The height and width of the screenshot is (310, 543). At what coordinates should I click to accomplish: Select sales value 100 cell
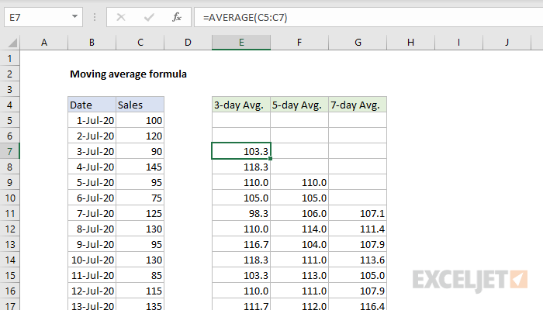click(x=140, y=120)
